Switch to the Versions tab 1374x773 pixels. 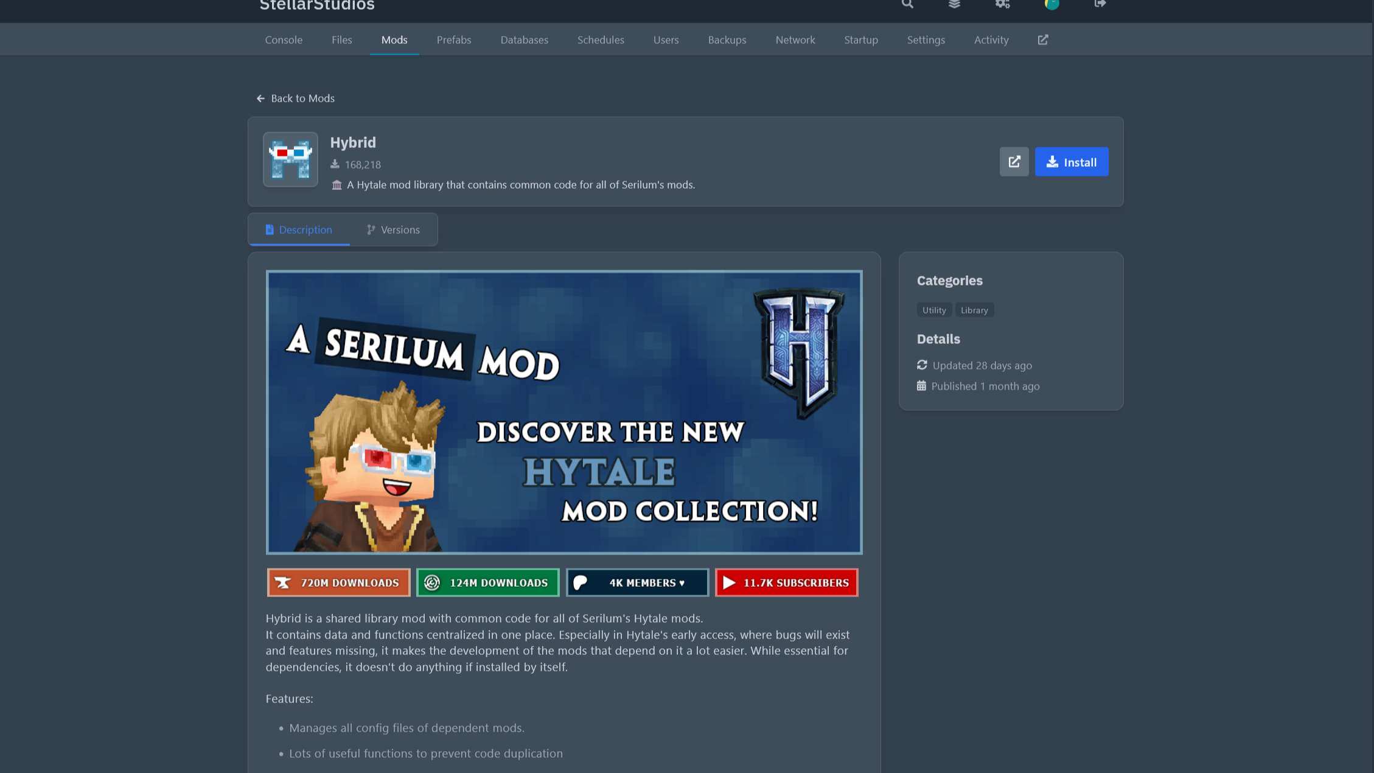pos(393,230)
